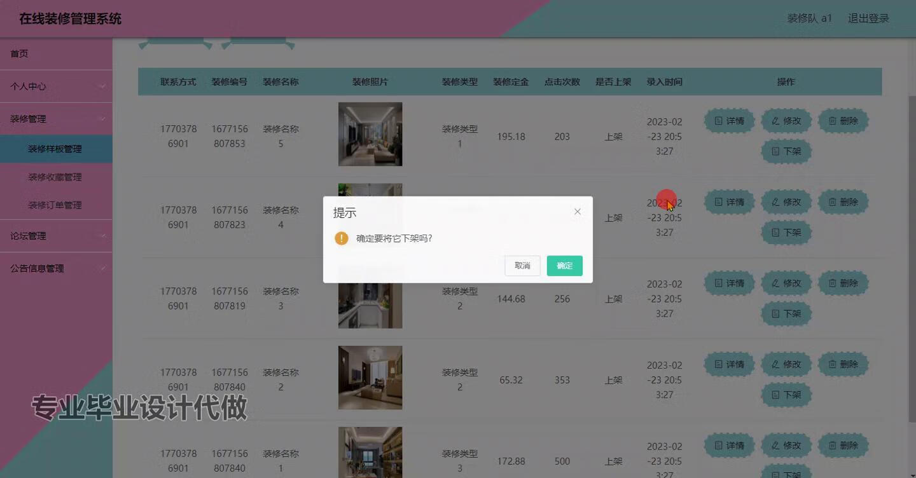The height and width of the screenshot is (478, 916).
Task: Click 下架 for 装修名称2 row
Action: 786,395
